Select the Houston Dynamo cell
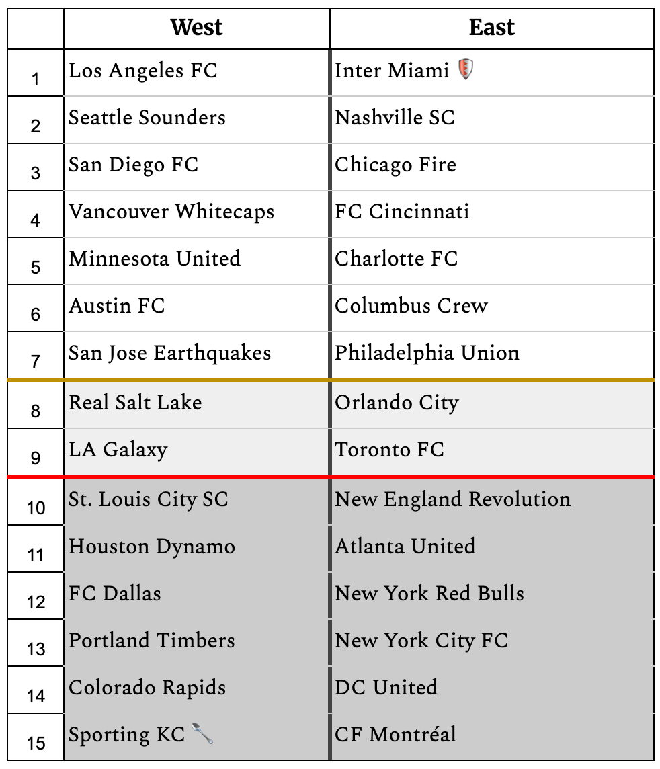 152,547
